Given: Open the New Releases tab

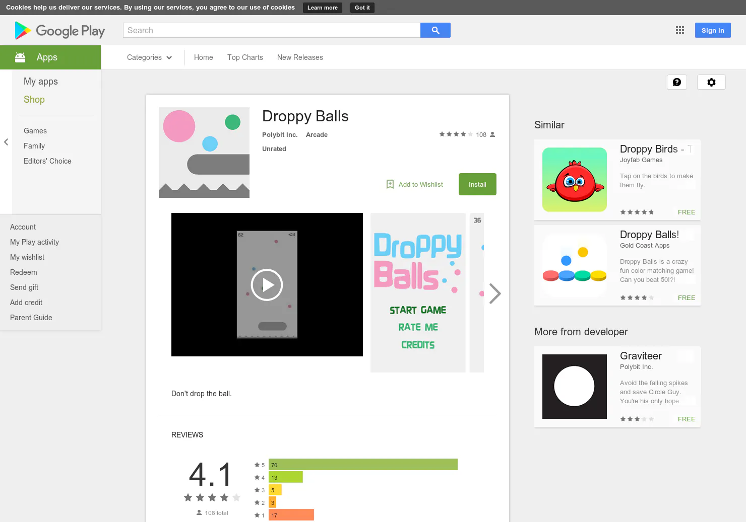Looking at the screenshot, I should point(300,57).
